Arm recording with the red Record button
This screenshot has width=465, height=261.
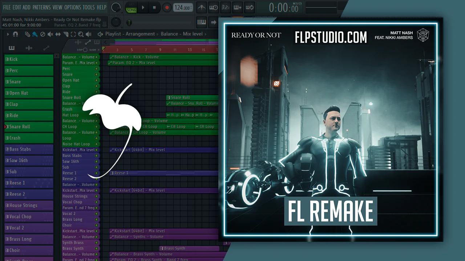tap(167, 7)
